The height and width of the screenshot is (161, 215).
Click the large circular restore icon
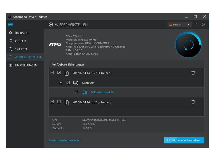coord(188,45)
